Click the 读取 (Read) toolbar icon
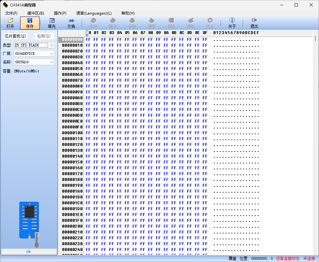Screen dimensions: 319x262 point(132,23)
